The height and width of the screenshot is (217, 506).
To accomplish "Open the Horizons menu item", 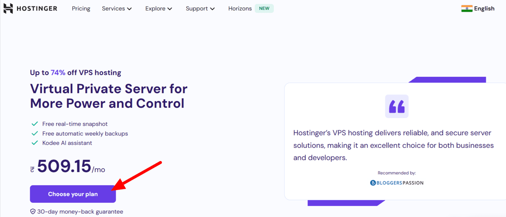I will tap(240, 8).
